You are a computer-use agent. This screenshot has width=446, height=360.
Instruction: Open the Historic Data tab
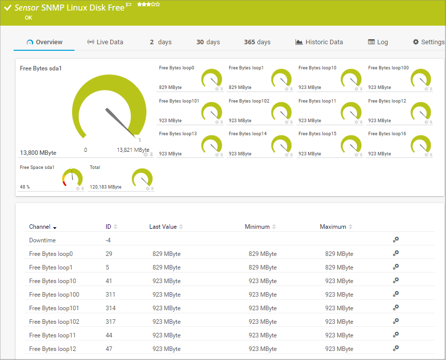point(319,42)
